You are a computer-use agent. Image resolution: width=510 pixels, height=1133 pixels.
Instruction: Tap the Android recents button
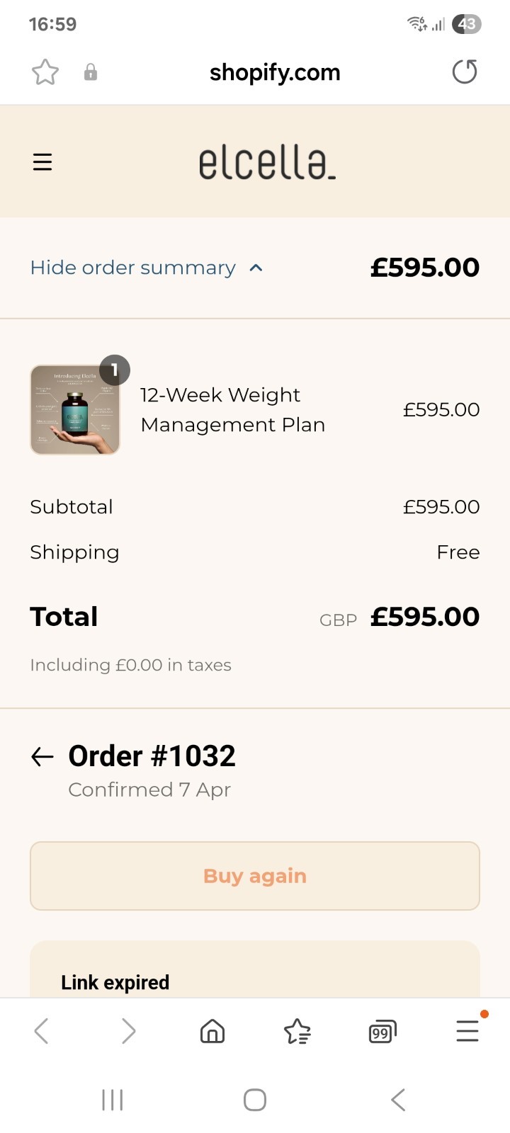[113, 1100]
